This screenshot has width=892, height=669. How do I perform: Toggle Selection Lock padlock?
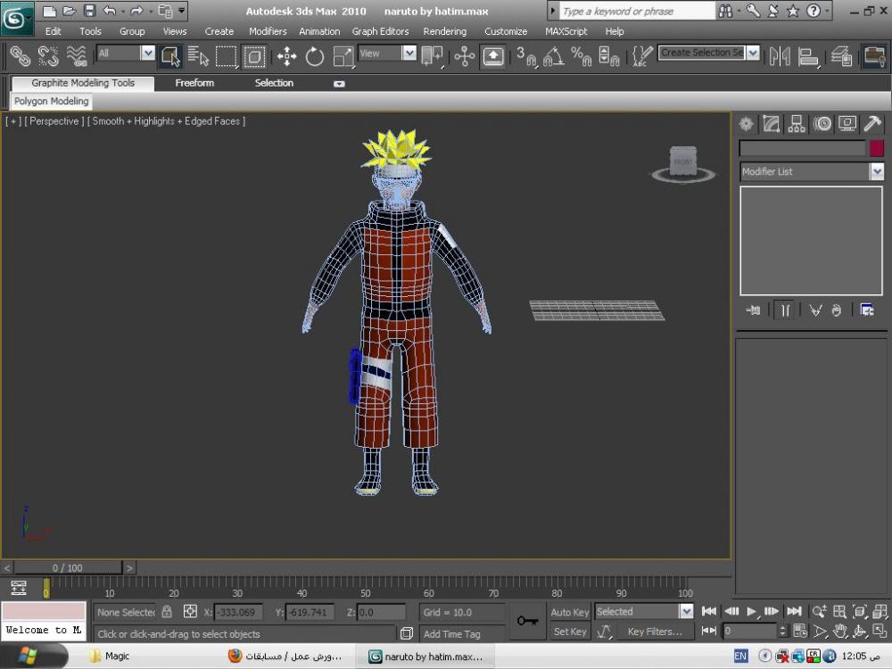pyautogui.click(x=167, y=612)
